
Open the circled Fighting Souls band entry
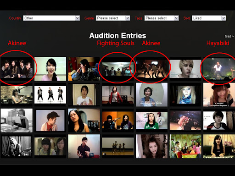point(117,69)
